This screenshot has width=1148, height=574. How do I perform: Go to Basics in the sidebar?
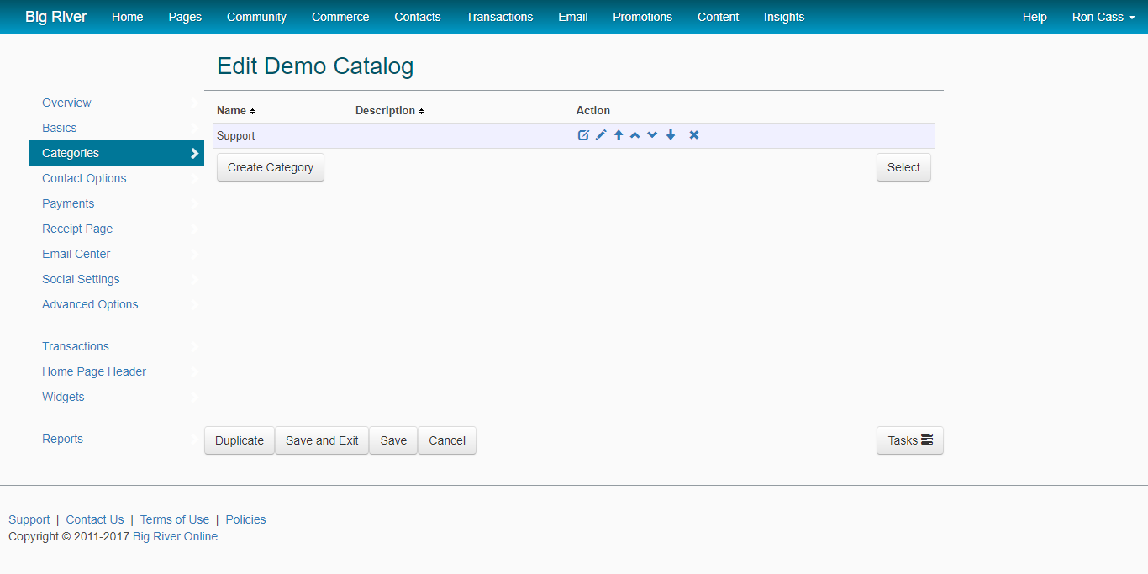(x=117, y=128)
